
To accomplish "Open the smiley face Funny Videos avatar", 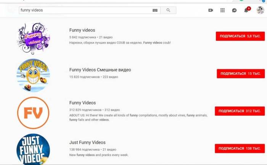I will (33, 75).
